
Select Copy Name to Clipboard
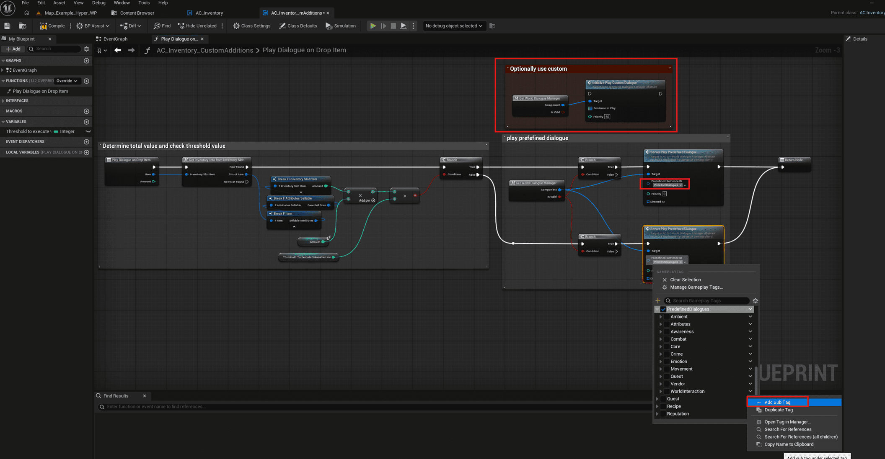click(794, 444)
